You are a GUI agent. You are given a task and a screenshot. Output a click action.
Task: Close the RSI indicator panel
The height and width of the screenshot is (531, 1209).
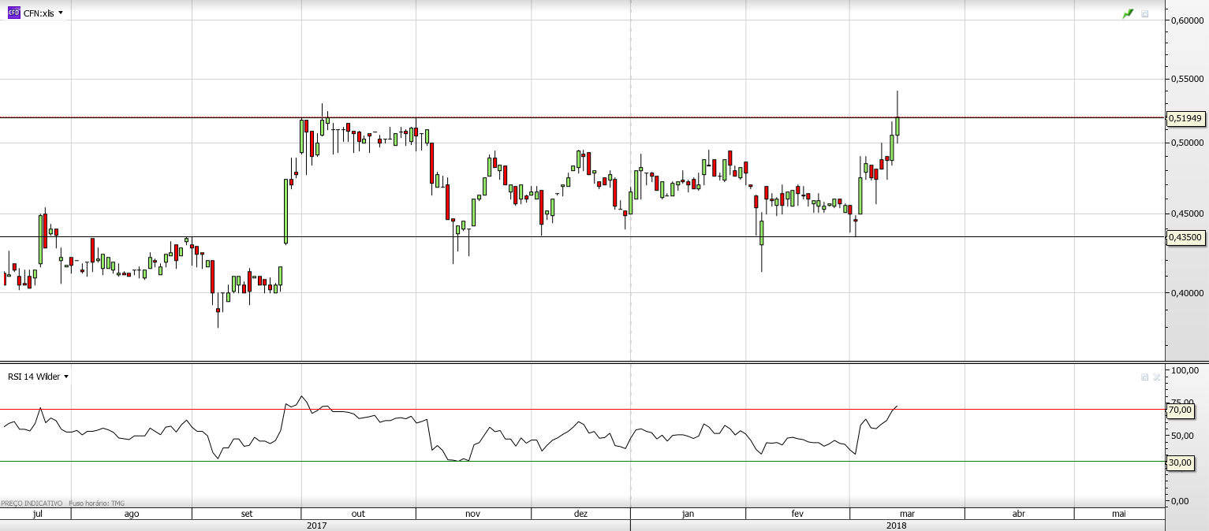(x=1156, y=377)
